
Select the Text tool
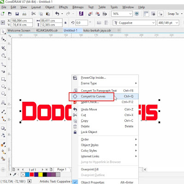tap(3, 103)
